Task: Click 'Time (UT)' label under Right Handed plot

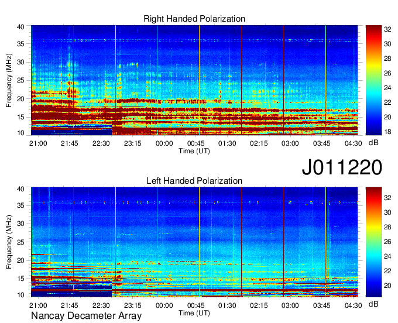Action: (194, 151)
